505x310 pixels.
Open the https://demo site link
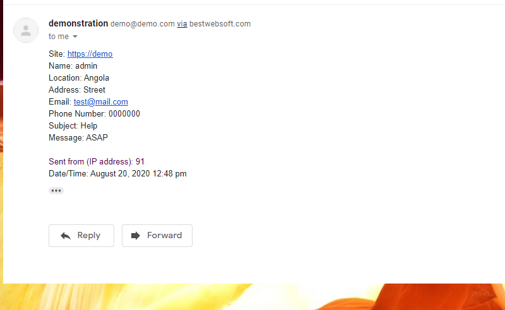90,54
